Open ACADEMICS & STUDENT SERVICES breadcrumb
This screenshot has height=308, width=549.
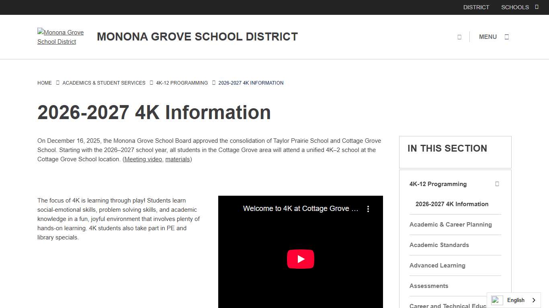click(x=103, y=83)
